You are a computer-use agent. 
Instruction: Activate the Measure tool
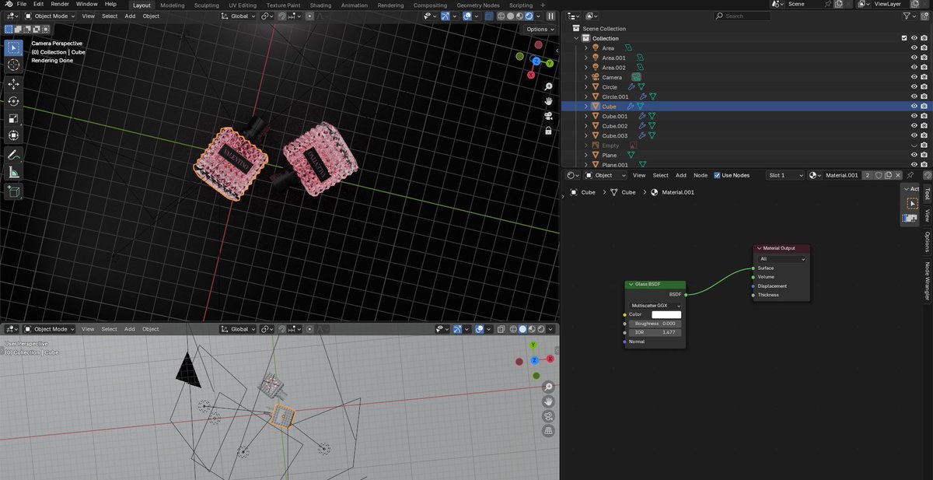click(13, 171)
